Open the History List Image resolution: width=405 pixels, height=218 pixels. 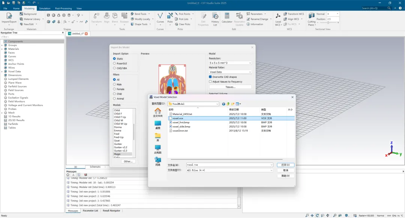215,19
